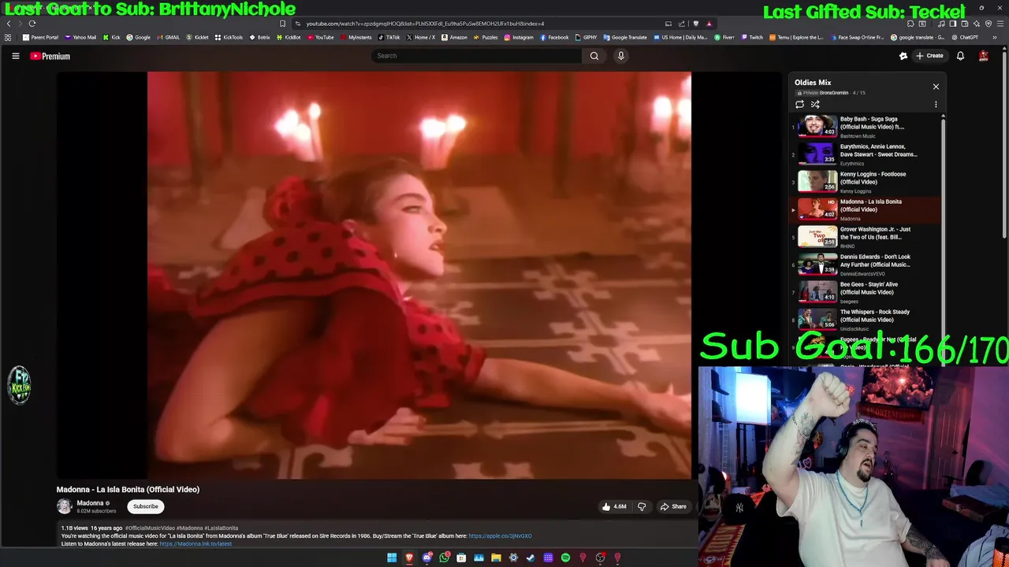Select The Whispers Rock Steady item

[x=867, y=319]
